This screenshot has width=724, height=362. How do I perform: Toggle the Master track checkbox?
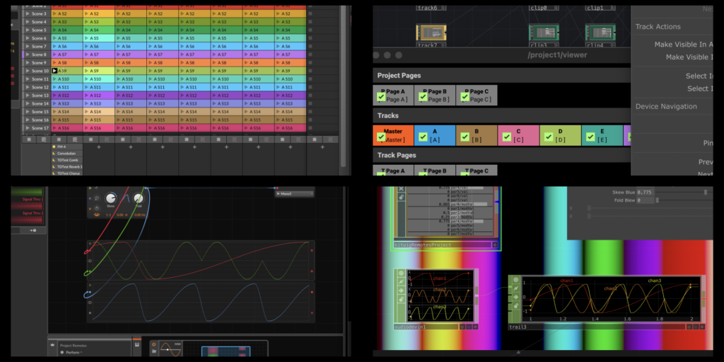(381, 137)
